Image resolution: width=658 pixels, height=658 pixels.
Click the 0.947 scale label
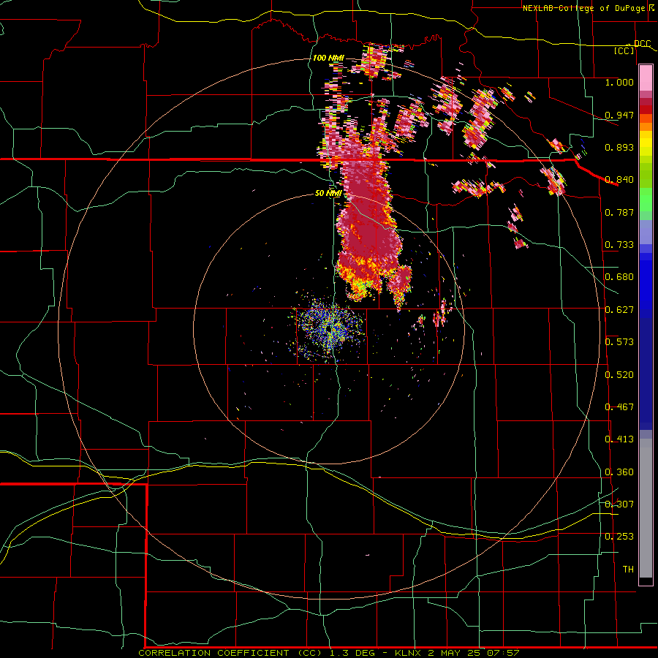[619, 115]
